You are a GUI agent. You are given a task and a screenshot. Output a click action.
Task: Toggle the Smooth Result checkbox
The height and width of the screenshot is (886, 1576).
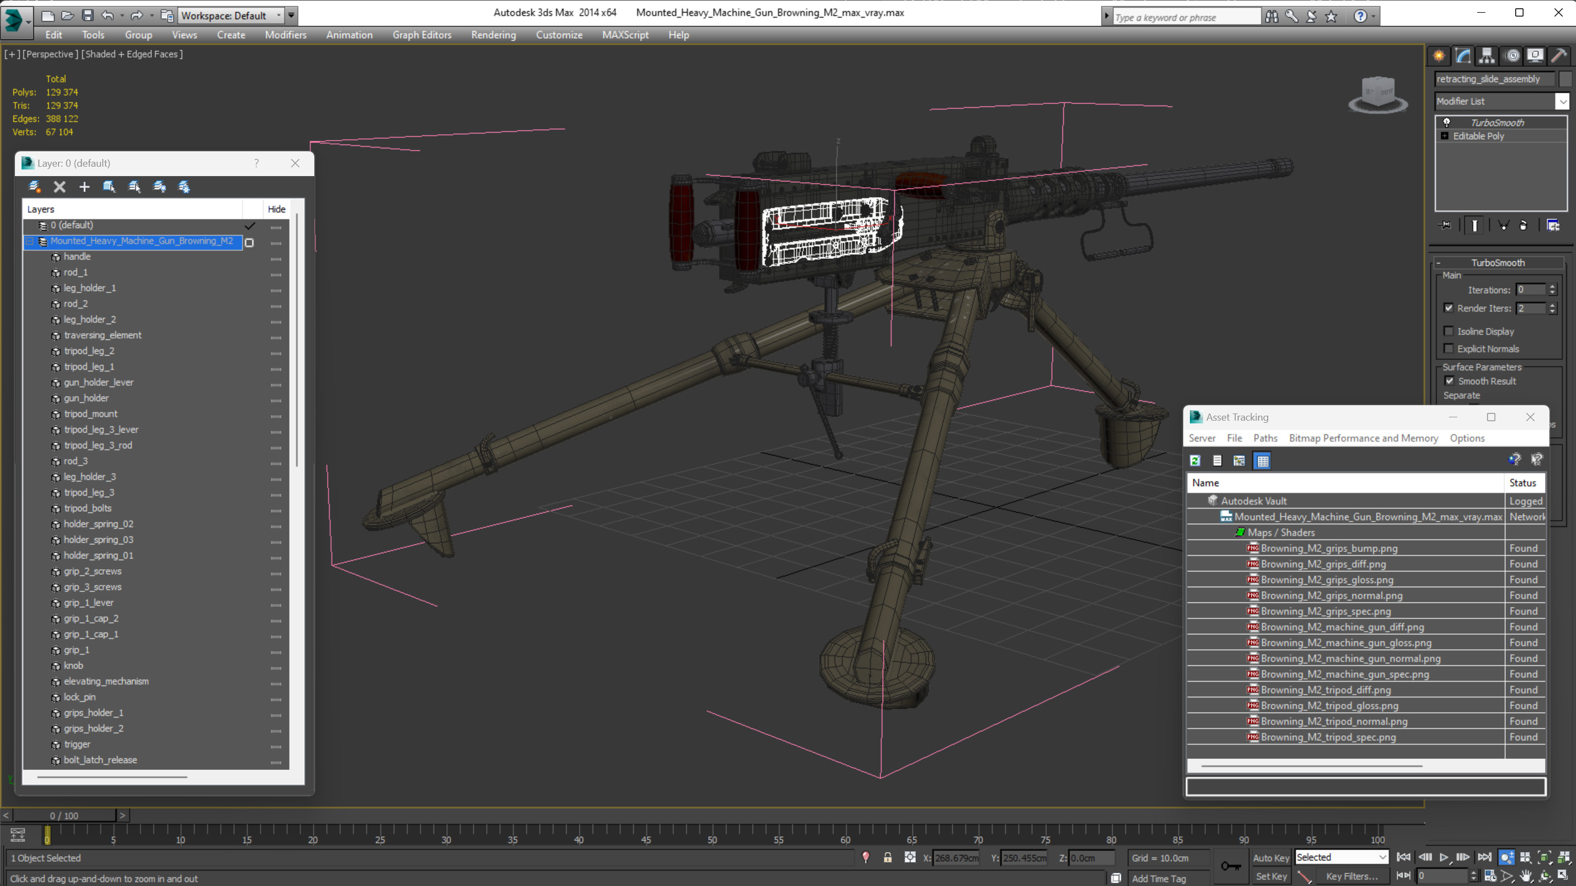(1450, 381)
